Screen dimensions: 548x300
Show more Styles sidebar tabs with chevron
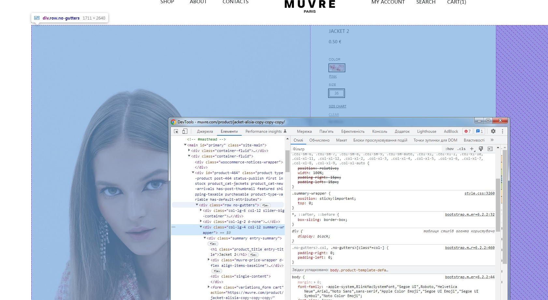tap(492, 140)
